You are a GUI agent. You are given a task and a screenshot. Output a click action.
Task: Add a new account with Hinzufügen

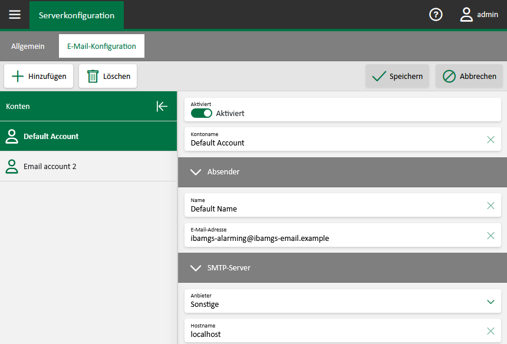click(39, 76)
